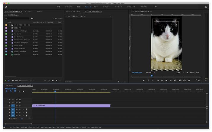Expand the オートリフレームシーケンス bin

[x=9, y=25]
